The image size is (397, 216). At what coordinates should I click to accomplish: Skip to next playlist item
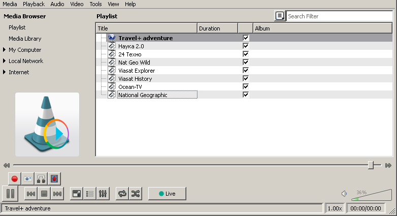[57, 194]
